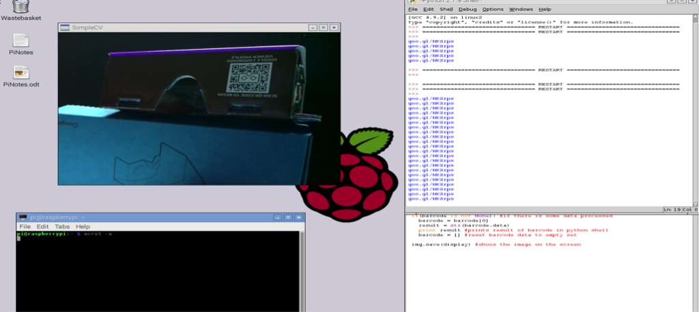Open the Options menu in Python Shell
The width and height of the screenshot is (699, 312).
tap(493, 10)
